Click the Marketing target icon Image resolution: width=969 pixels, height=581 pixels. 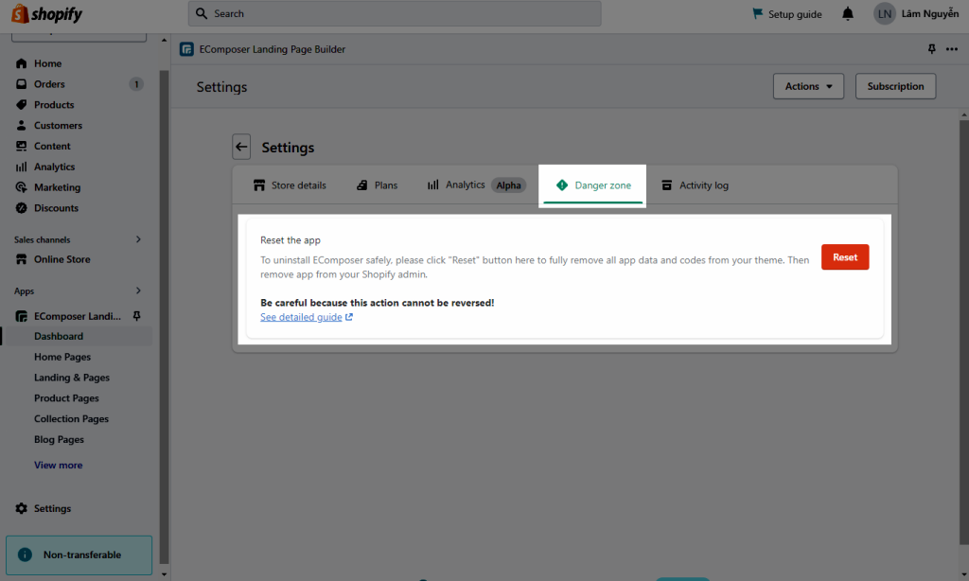[22, 187]
